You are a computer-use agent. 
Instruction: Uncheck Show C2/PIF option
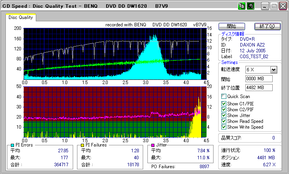coord(224,109)
